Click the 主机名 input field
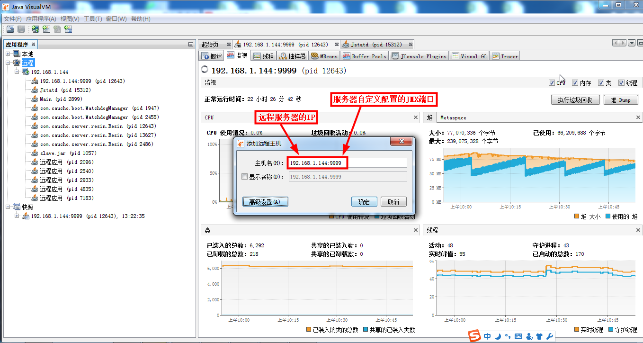643x343 pixels. coord(348,163)
